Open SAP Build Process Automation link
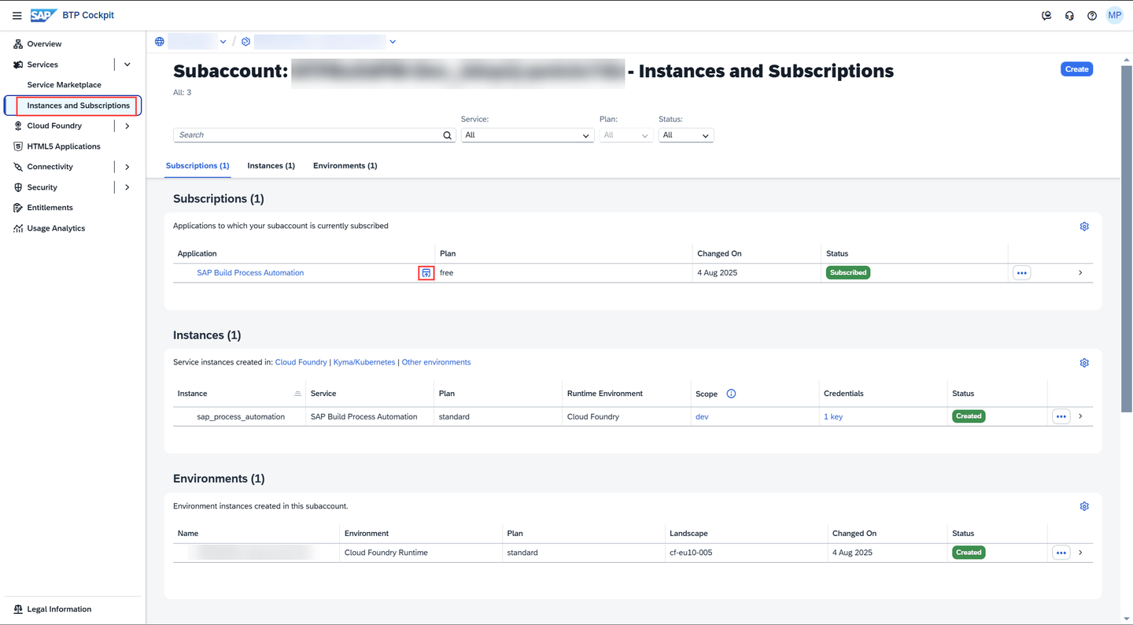Screen dimensions: 1133x625 (x=250, y=273)
